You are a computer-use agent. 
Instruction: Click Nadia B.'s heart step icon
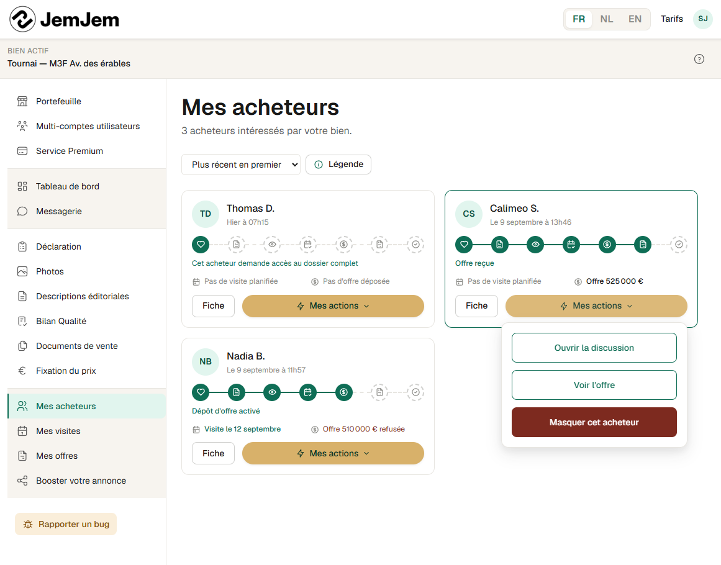[201, 392]
